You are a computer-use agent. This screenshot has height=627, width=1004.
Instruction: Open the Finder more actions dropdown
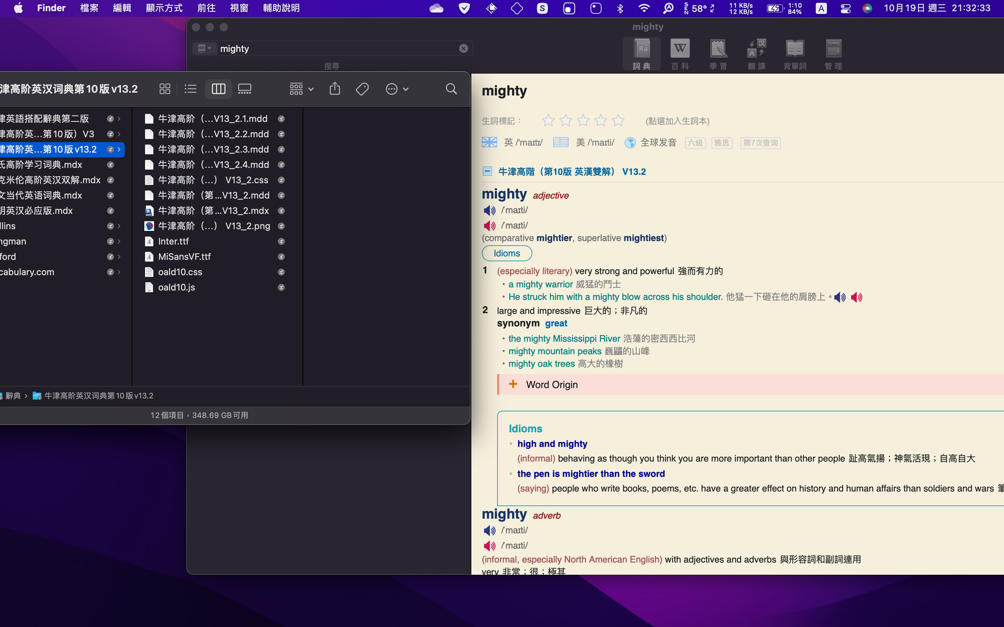[x=397, y=89]
